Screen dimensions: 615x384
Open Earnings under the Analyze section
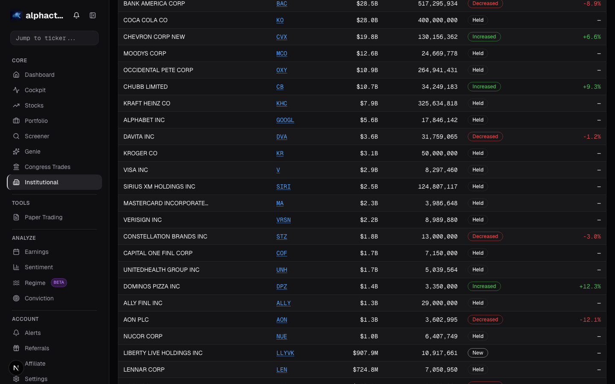coord(37,252)
